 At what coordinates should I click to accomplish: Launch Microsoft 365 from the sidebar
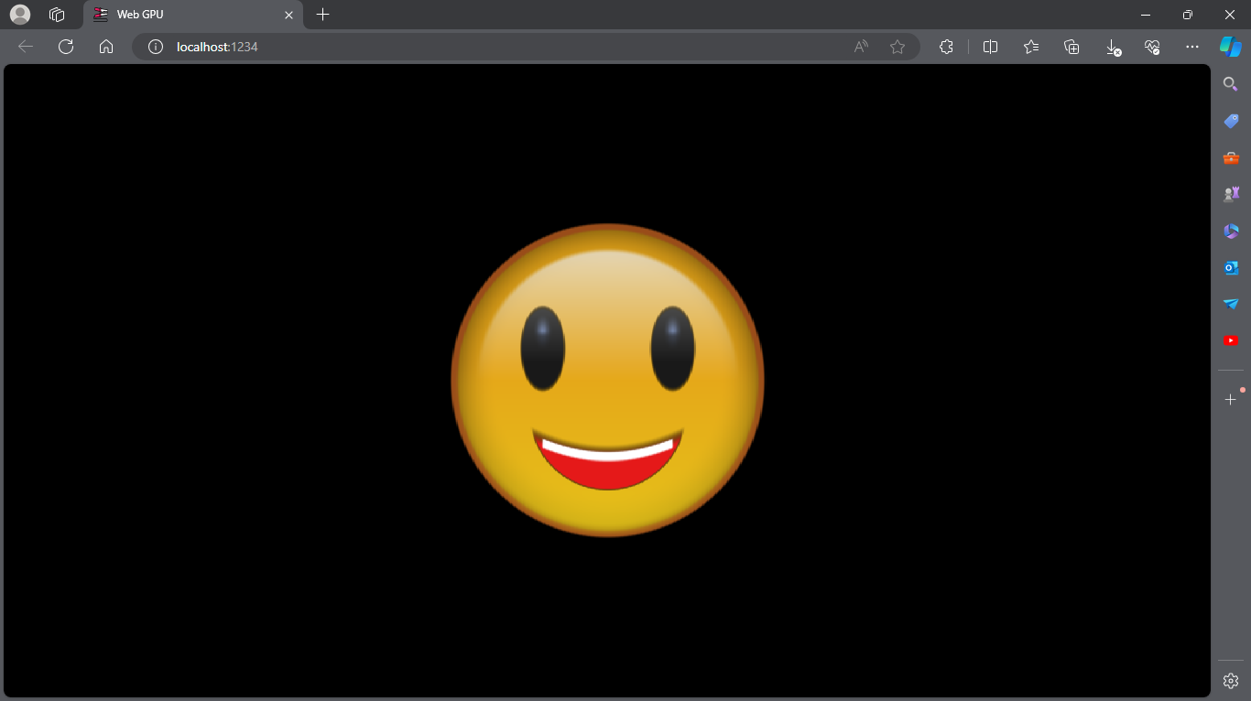click(x=1230, y=230)
